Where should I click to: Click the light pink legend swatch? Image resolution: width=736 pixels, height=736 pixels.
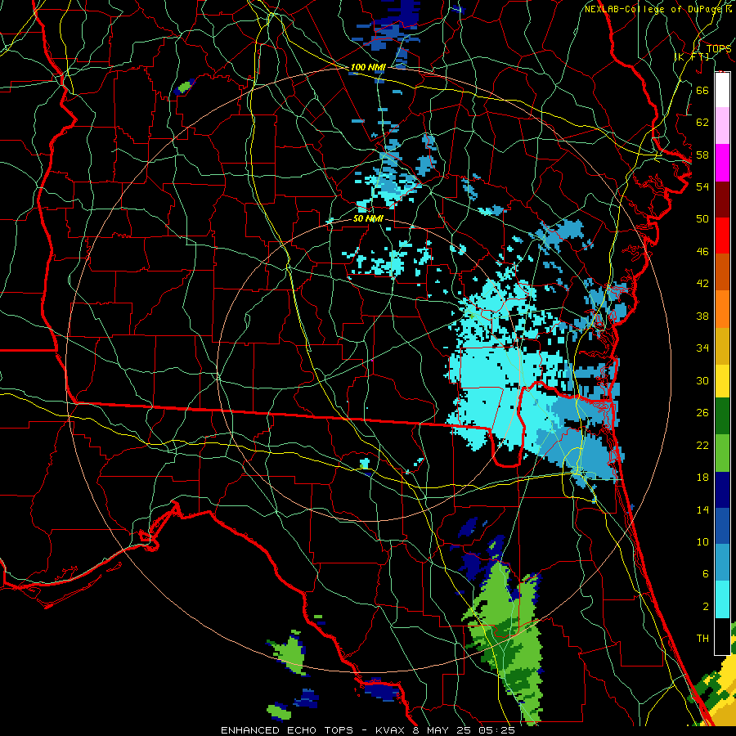(x=722, y=125)
